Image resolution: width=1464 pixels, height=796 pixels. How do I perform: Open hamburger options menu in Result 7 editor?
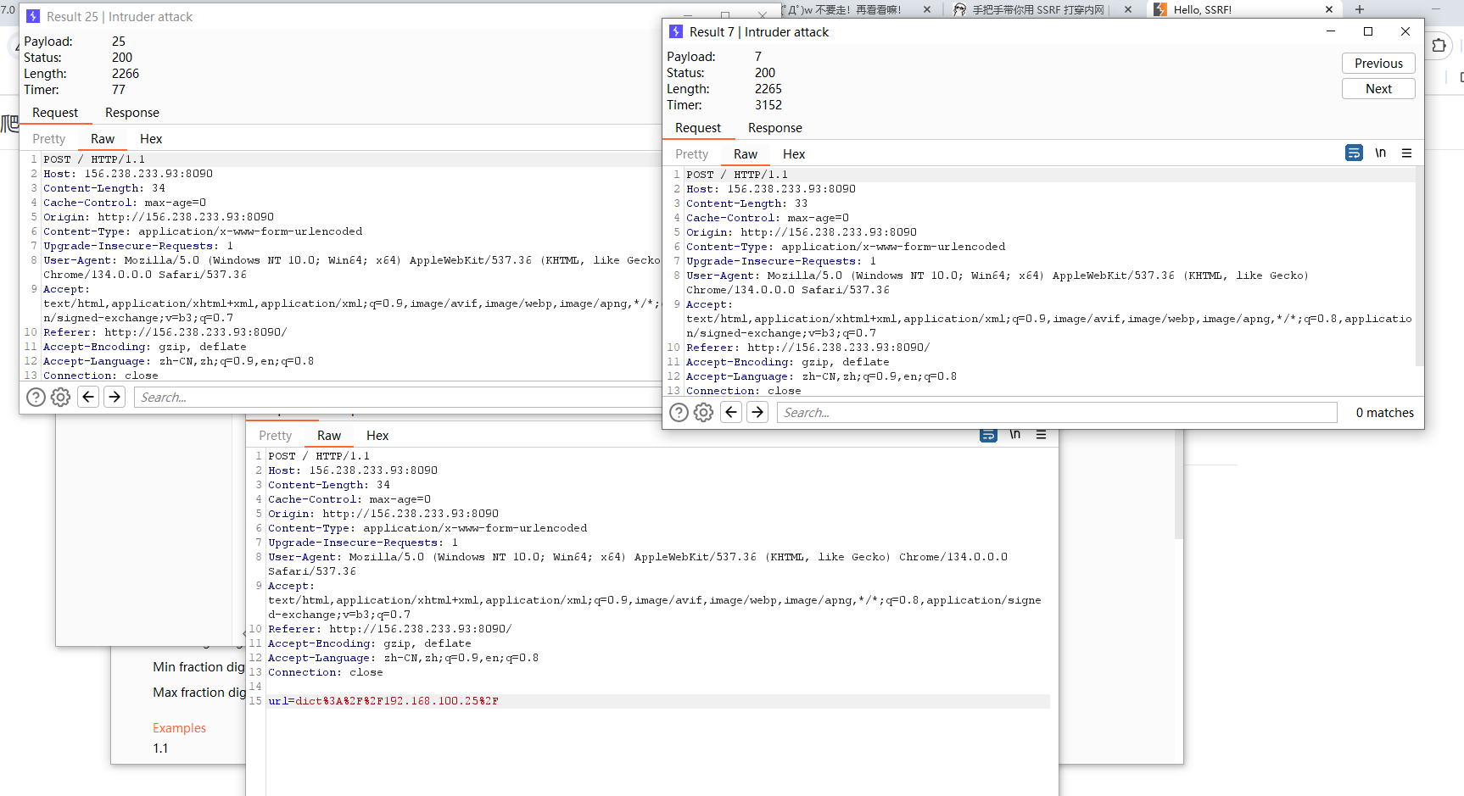click(1406, 153)
